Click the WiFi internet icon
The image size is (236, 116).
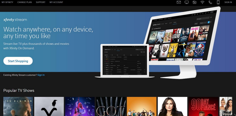[202, 2]
